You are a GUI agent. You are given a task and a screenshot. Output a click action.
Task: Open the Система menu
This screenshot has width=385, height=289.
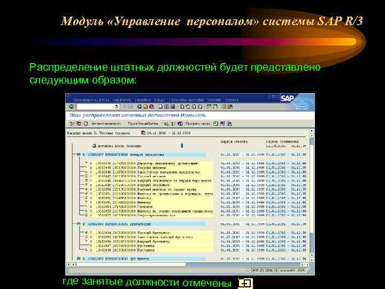click(x=214, y=100)
